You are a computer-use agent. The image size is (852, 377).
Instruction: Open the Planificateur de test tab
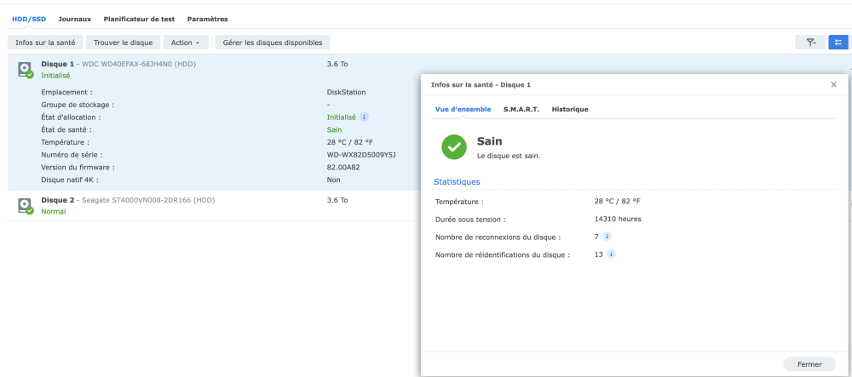pyautogui.click(x=140, y=19)
